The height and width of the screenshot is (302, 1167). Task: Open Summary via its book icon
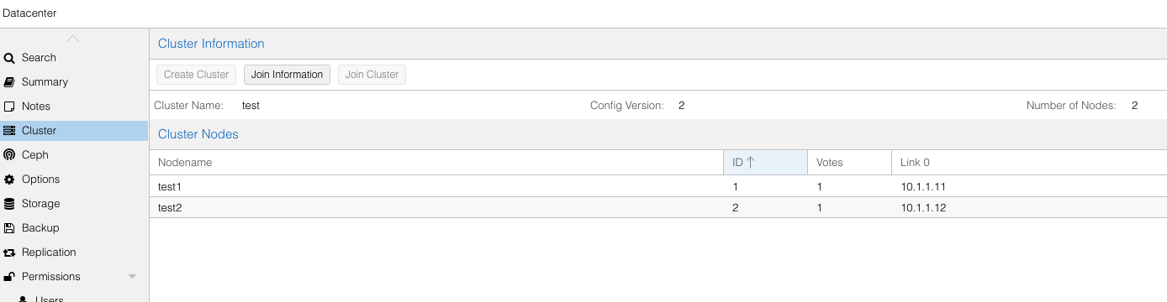pos(9,82)
